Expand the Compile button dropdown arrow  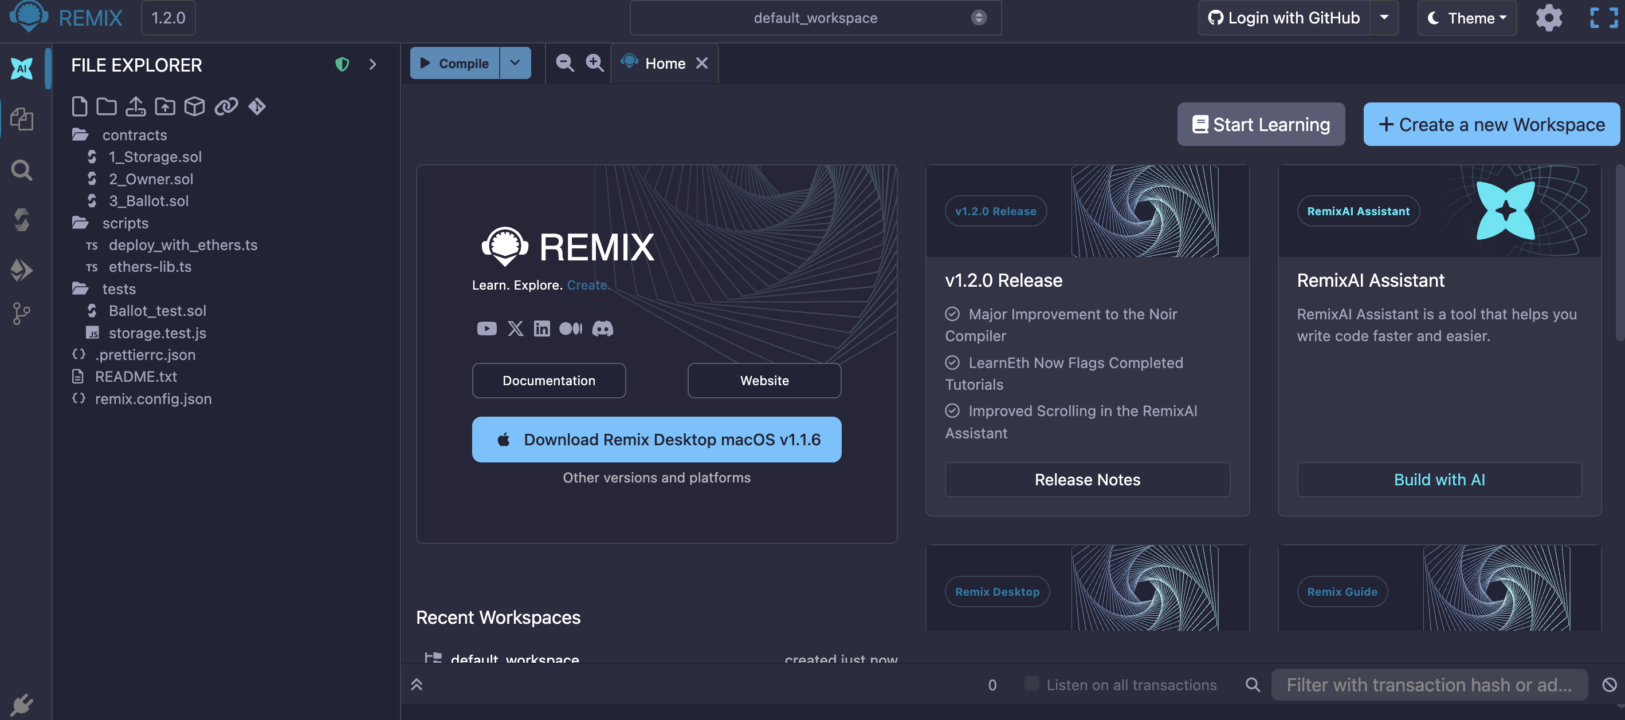click(x=515, y=63)
